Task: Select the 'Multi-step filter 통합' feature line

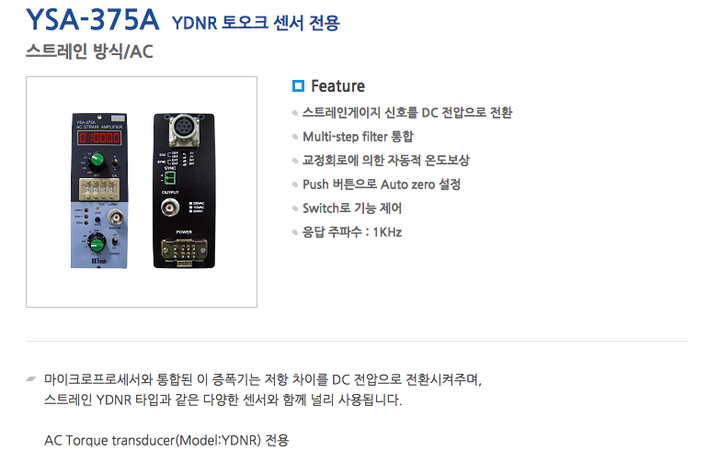Action: [x=358, y=136]
